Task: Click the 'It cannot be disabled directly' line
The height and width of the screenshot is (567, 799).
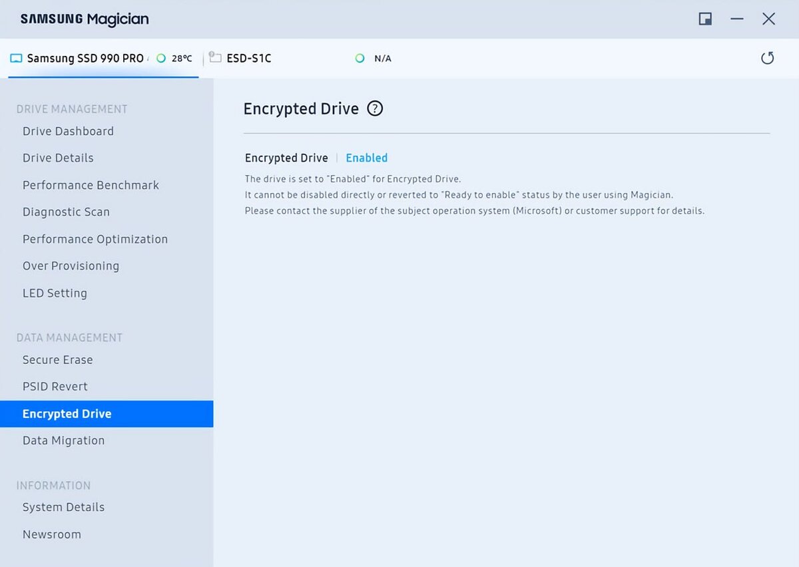Action: tap(459, 195)
